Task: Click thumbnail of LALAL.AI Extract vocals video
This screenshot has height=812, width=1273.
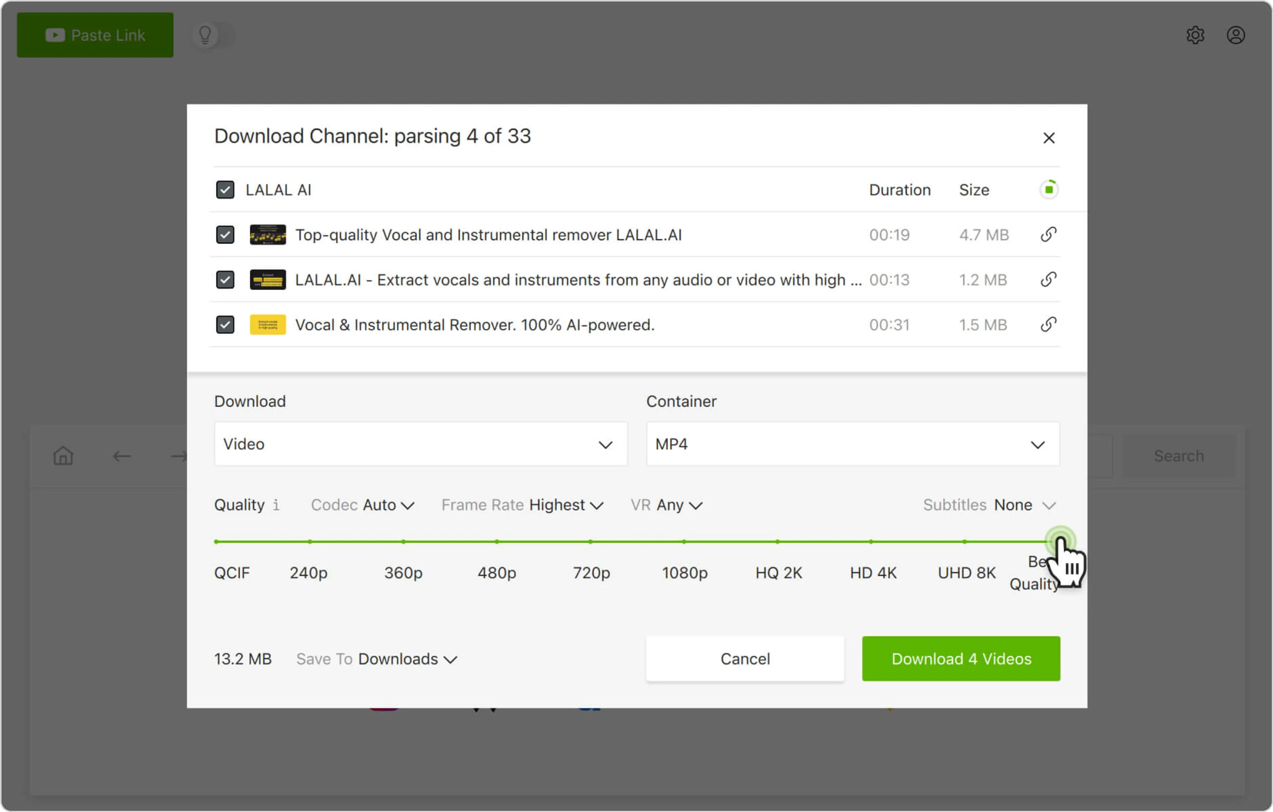Action: coord(268,280)
